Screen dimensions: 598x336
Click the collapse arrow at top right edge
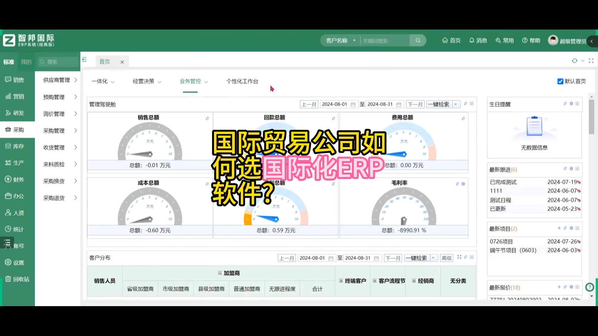tap(592, 41)
